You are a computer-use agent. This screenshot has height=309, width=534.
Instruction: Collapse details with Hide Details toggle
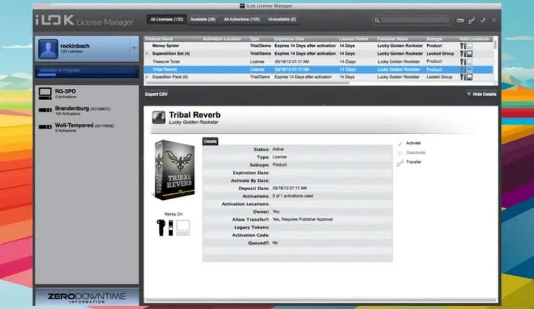[x=482, y=94]
